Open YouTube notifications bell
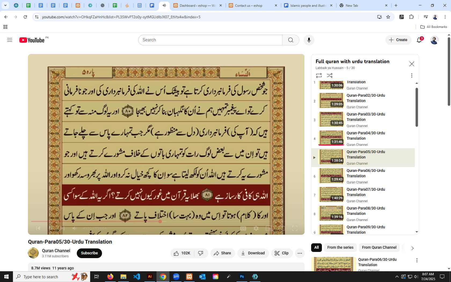This screenshot has width=451, height=282. pyautogui.click(x=419, y=40)
